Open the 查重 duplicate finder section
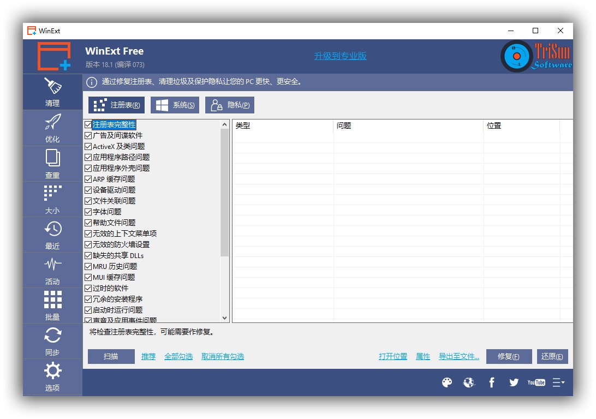The image size is (596, 419). click(x=52, y=164)
